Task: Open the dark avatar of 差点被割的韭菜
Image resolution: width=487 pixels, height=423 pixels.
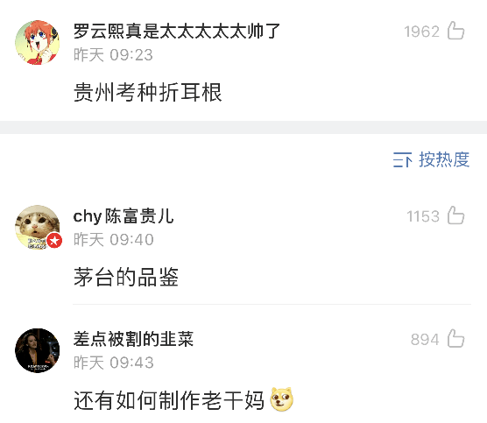Action: tap(38, 350)
